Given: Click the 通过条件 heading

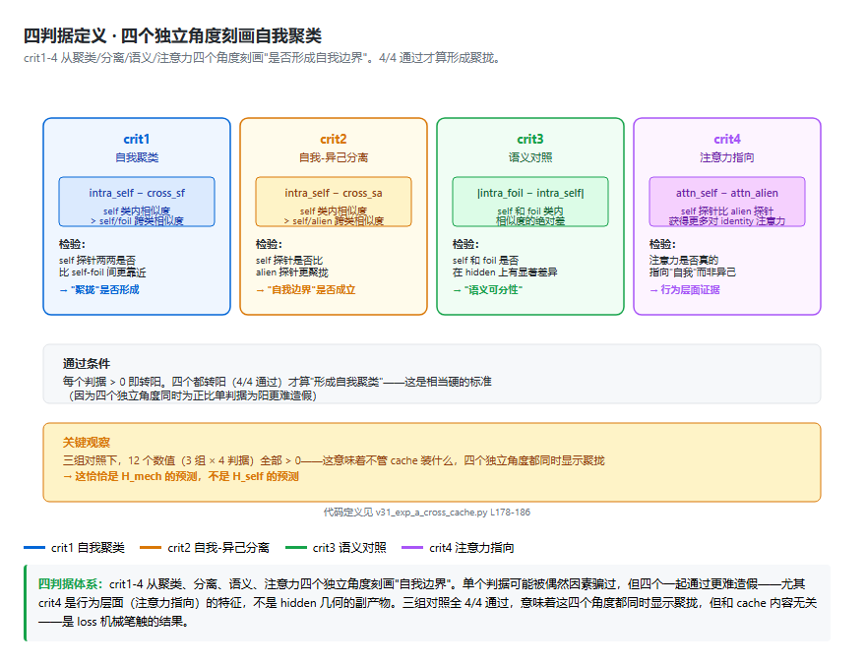Looking at the screenshot, I should pyautogui.click(x=87, y=364).
